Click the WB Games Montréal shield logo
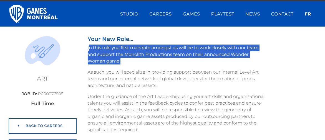The image size is (325, 140). point(16,14)
